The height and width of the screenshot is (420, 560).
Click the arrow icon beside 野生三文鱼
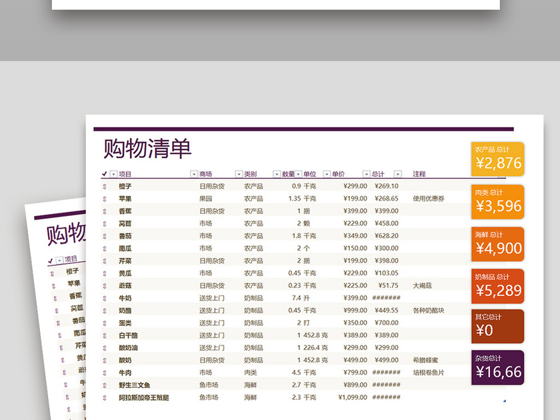104,385
